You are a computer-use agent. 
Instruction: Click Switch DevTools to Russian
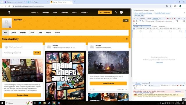[x=162, y=13]
